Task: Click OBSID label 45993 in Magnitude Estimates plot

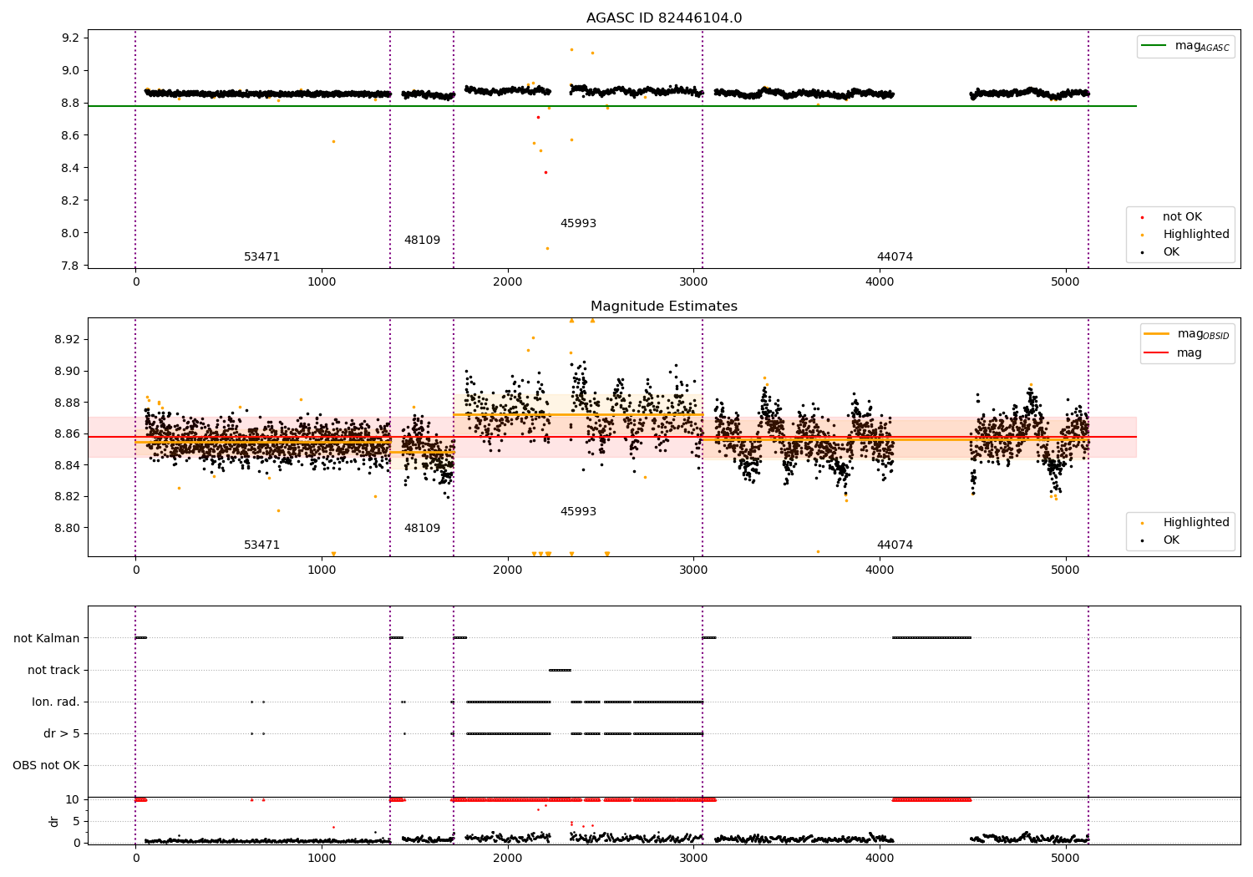Action: pos(578,512)
